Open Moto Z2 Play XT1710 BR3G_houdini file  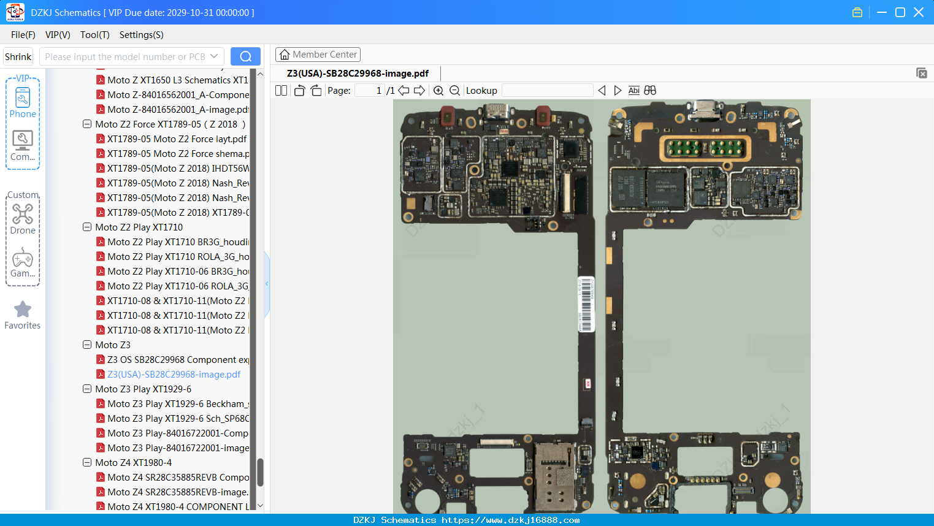tap(178, 242)
